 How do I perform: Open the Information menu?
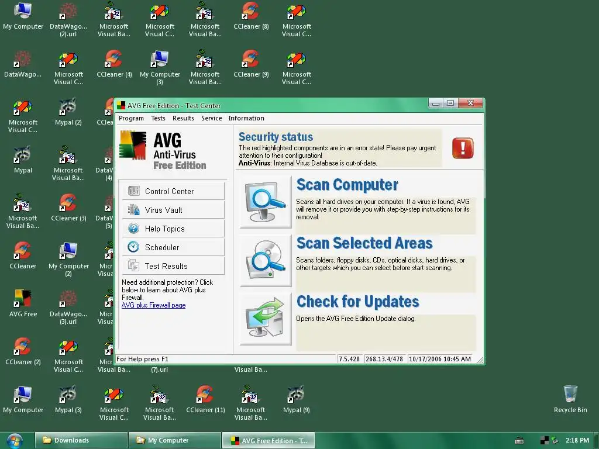246,118
